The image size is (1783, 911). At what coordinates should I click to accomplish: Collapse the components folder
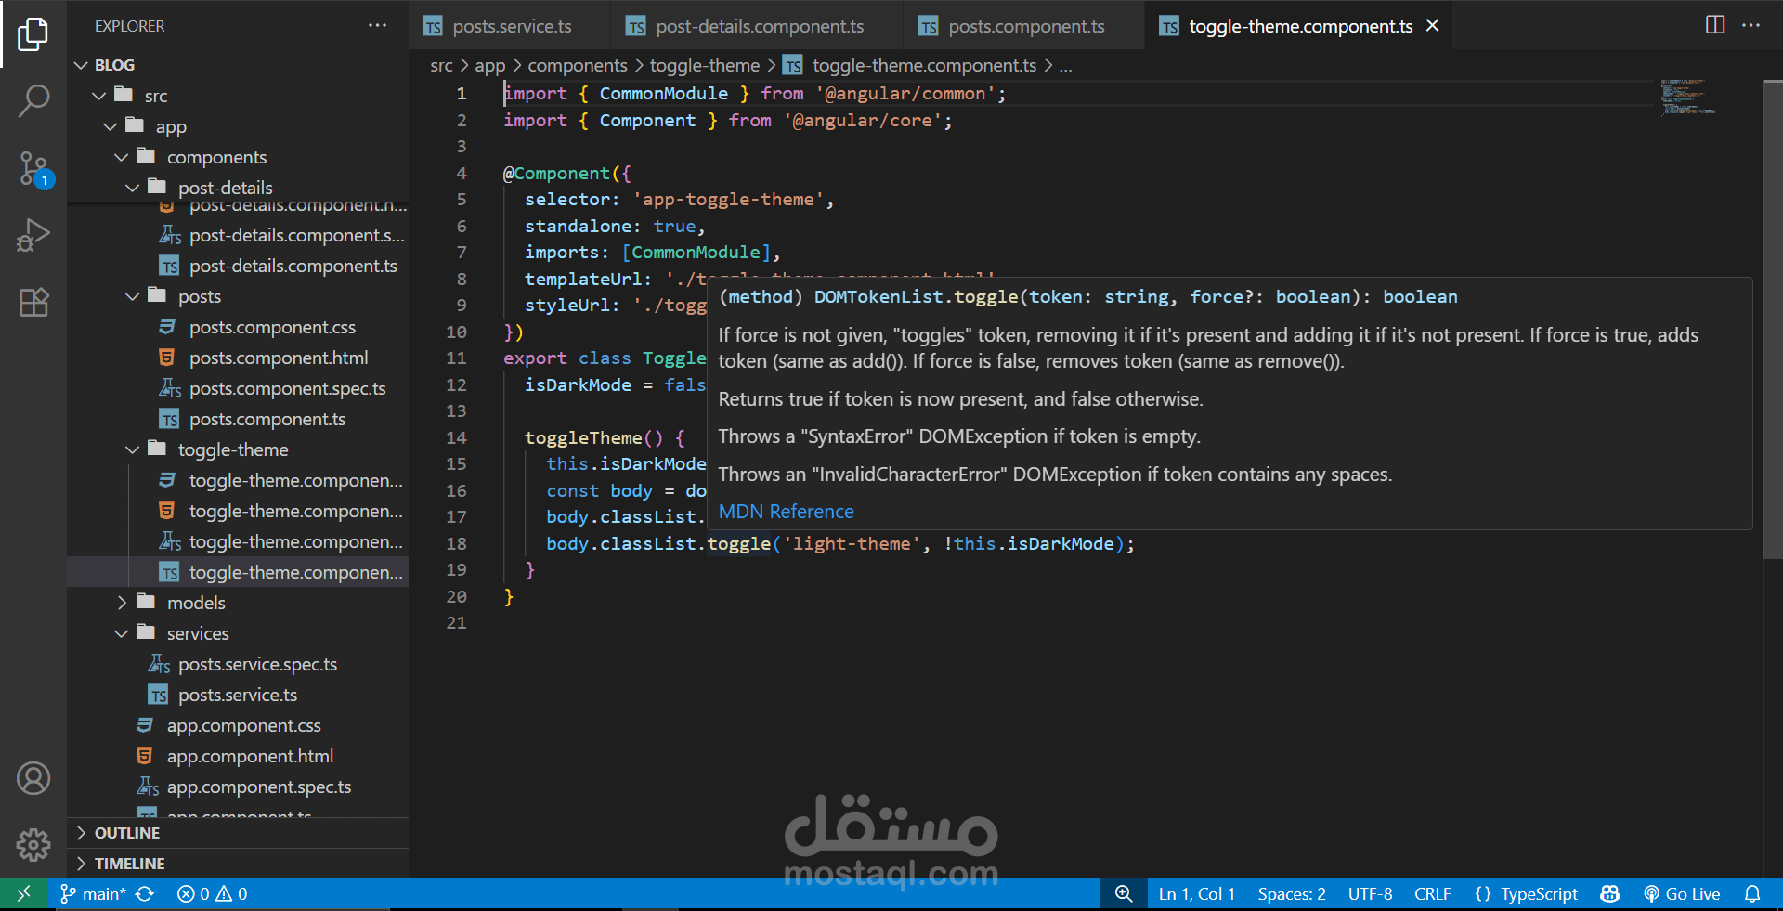coord(121,157)
